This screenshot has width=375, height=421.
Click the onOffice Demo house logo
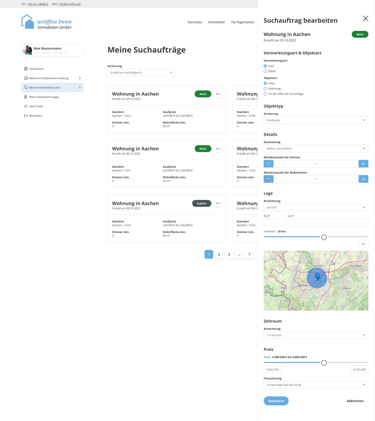[27, 21]
